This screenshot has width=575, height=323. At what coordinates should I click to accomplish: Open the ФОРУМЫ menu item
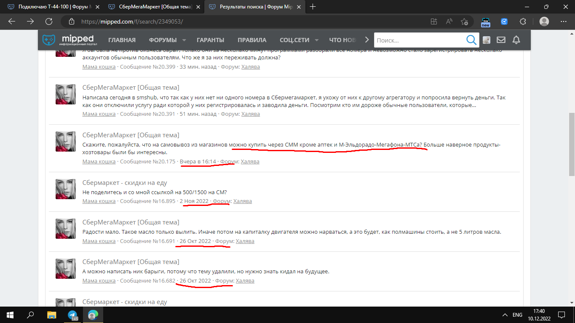pyautogui.click(x=163, y=40)
